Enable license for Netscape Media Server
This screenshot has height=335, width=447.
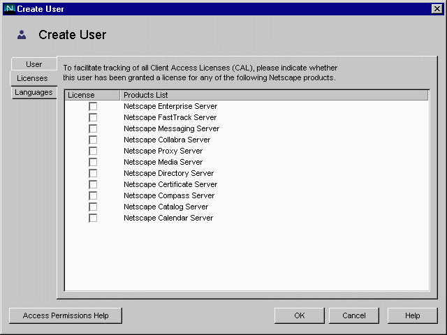[x=93, y=162]
